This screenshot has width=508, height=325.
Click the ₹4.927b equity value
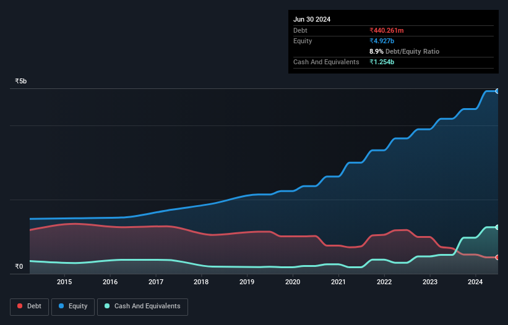coord(382,41)
